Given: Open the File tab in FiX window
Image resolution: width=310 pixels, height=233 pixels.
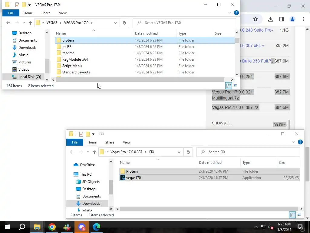Looking at the screenshot, I should pos(75,142).
